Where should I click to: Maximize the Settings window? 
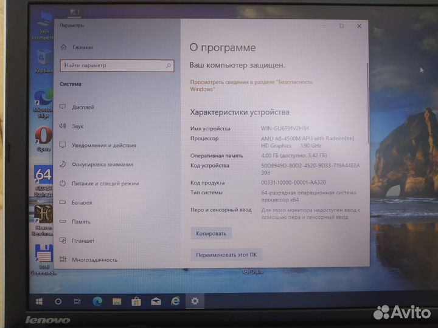point(341,26)
